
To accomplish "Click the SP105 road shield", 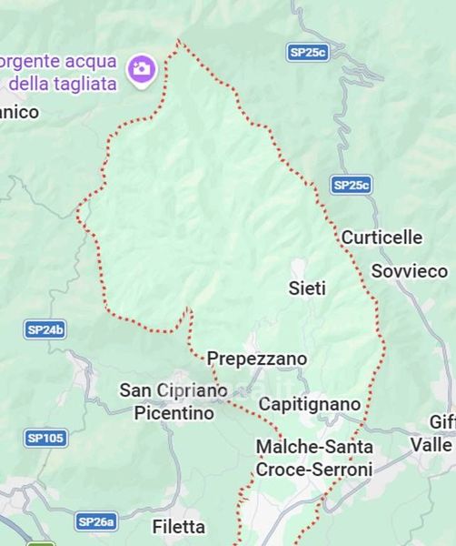I will (x=46, y=438).
